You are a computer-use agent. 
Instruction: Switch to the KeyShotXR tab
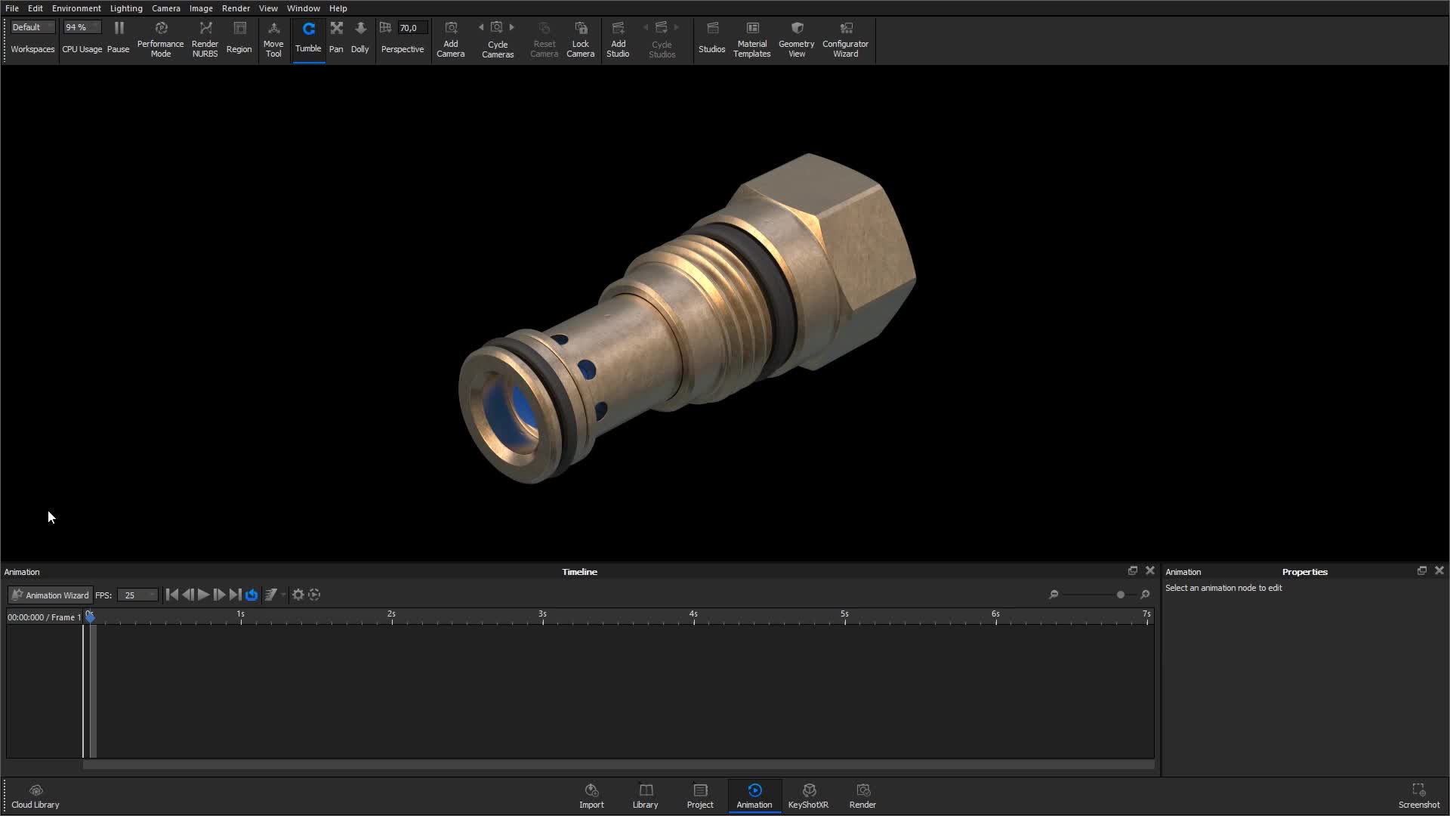pyautogui.click(x=808, y=796)
